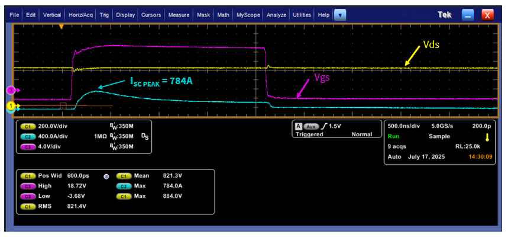Click the C1 badge for Pos Wid measurement
This screenshot has width=508, height=237.
click(x=28, y=176)
